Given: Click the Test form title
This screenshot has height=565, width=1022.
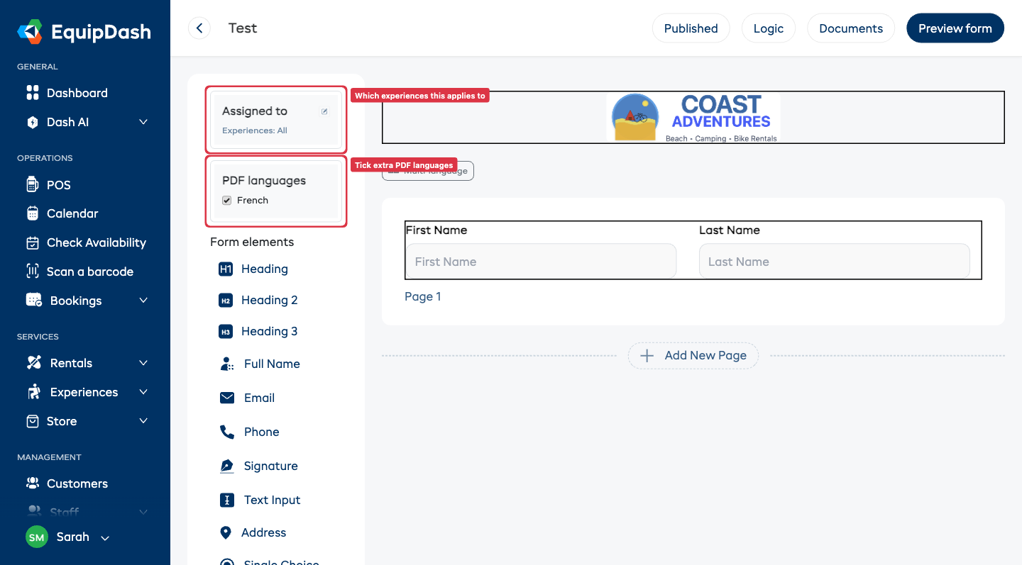Looking at the screenshot, I should click(x=243, y=28).
